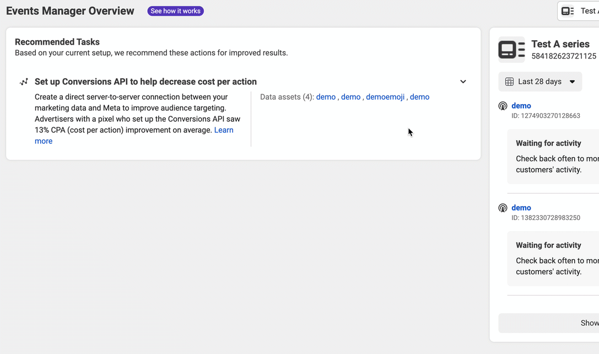Click the Conversions API graph icon
Screen dimensions: 599x354
24,82
